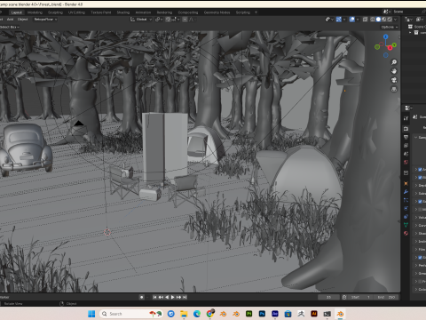Screen dimensions: 426x320
Task: Jump to the timeline end frame
Action: [x=185, y=297]
